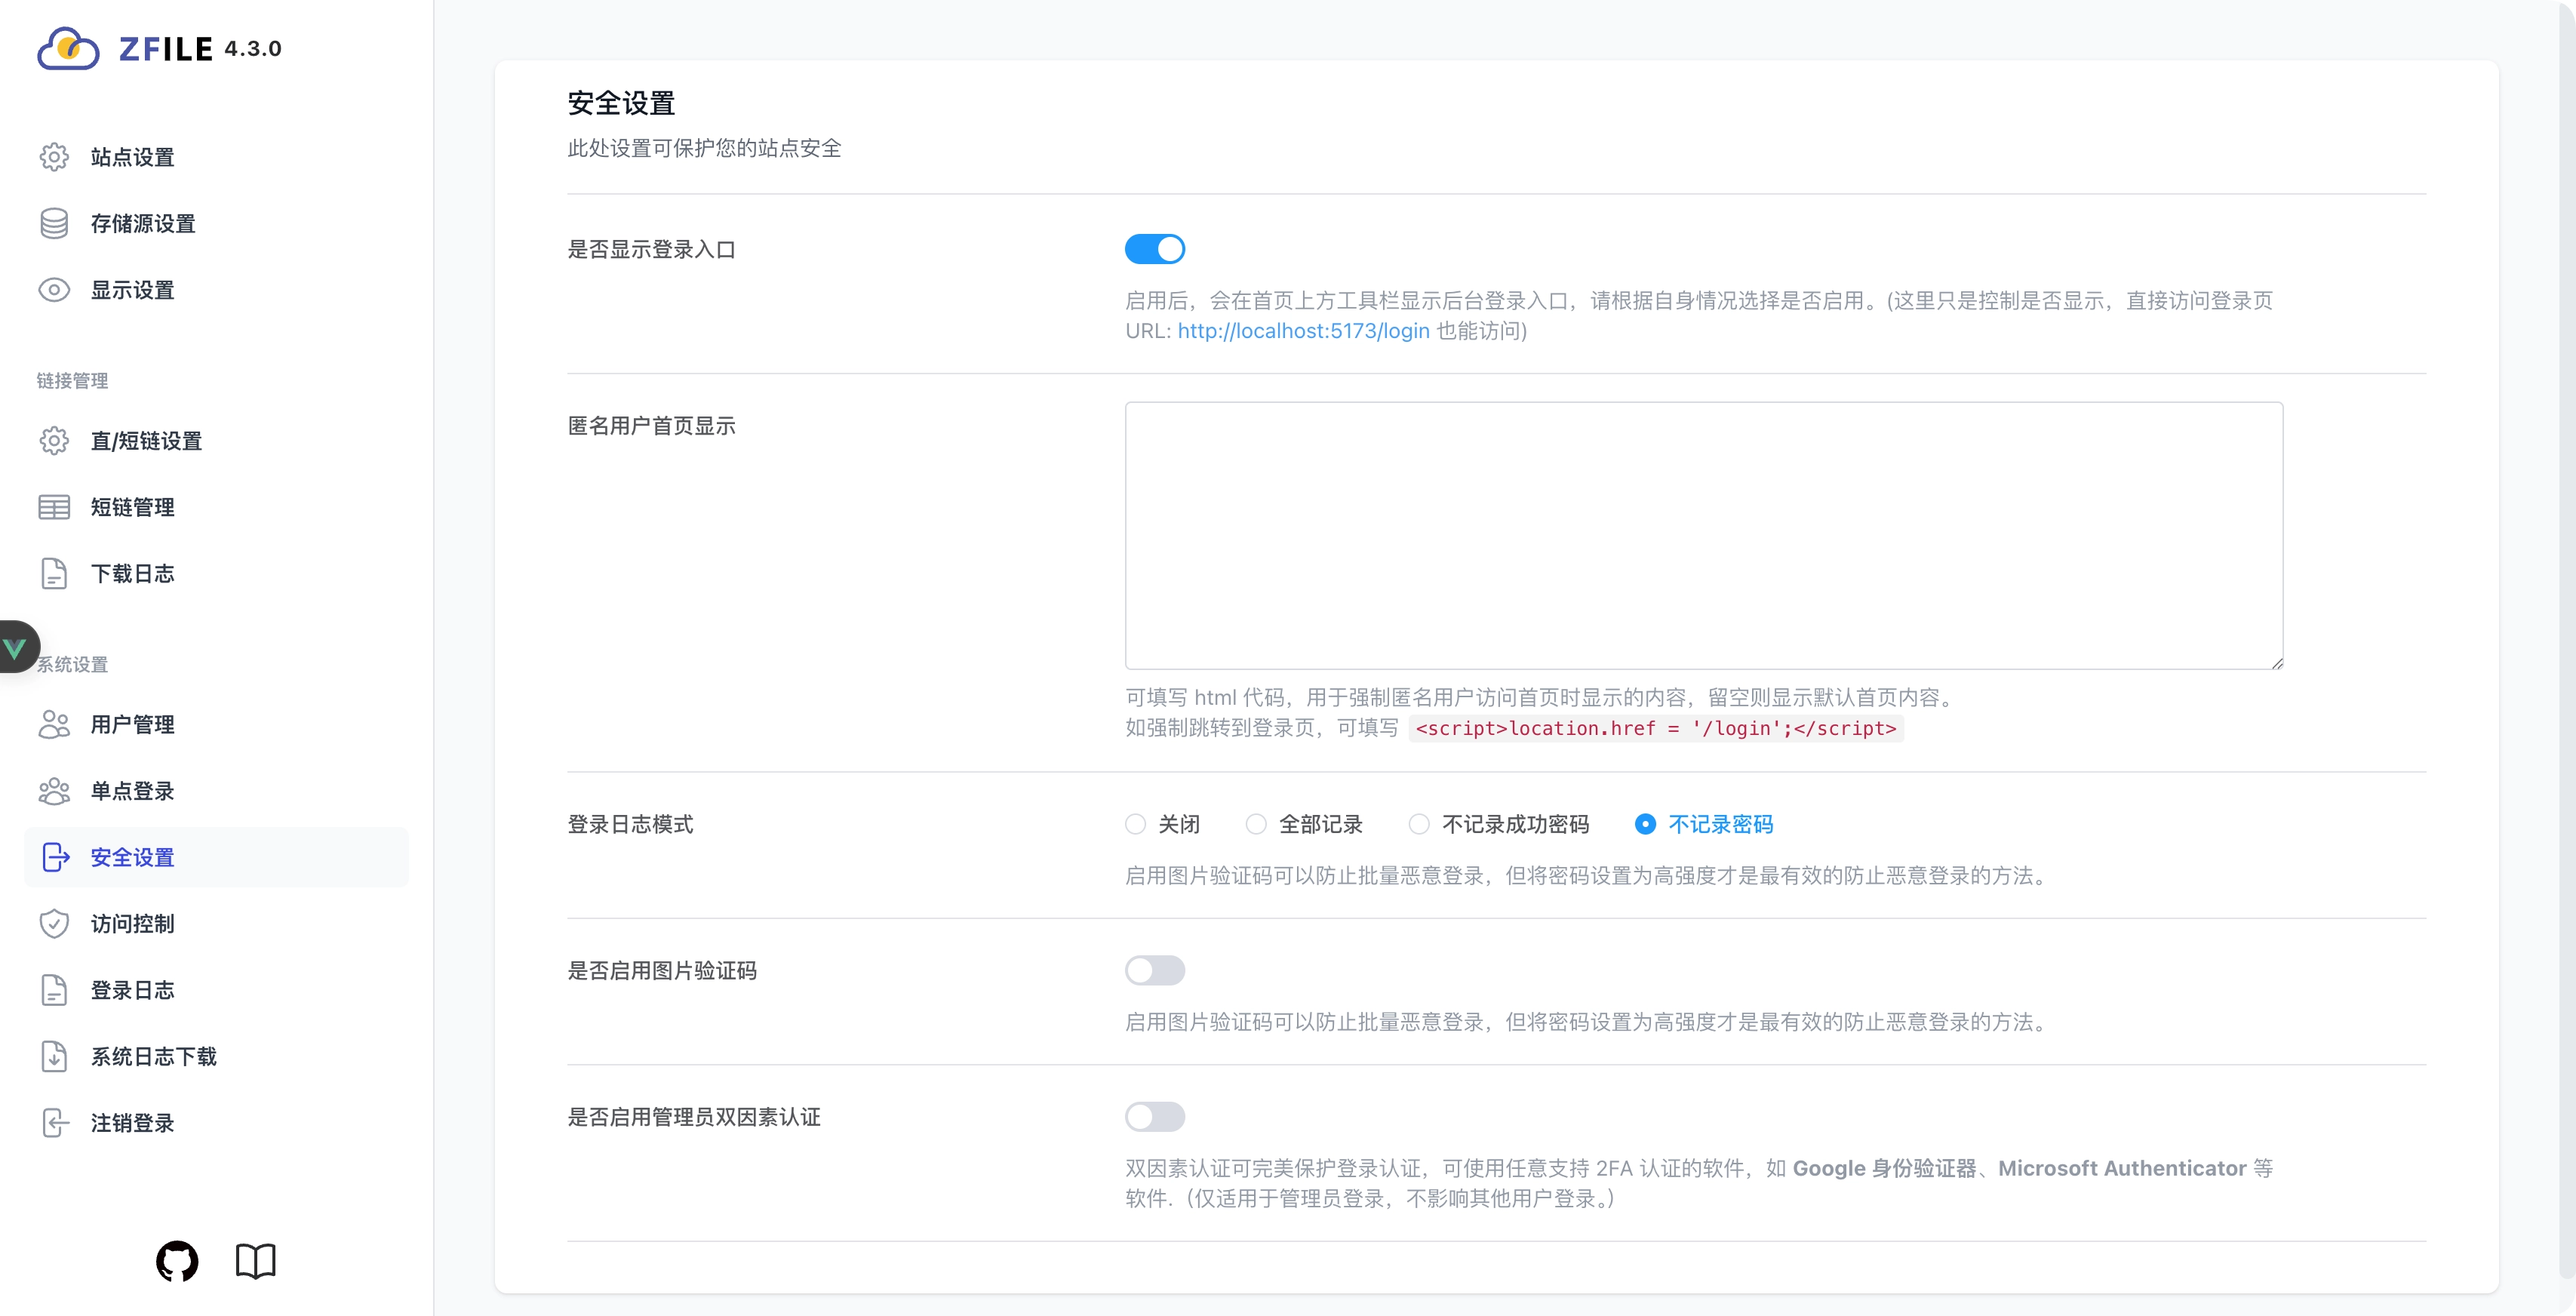
Task: Click 注销登录 to log out
Action: pyautogui.click(x=216, y=1123)
